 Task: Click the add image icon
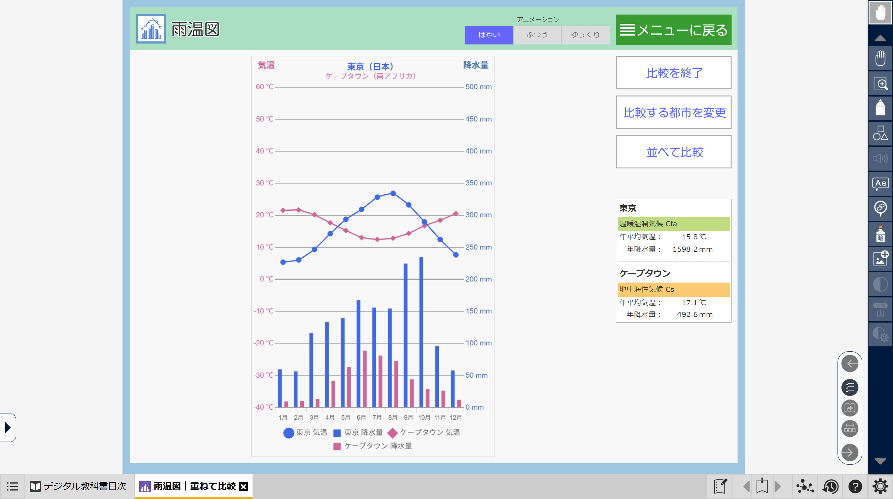tap(880, 259)
